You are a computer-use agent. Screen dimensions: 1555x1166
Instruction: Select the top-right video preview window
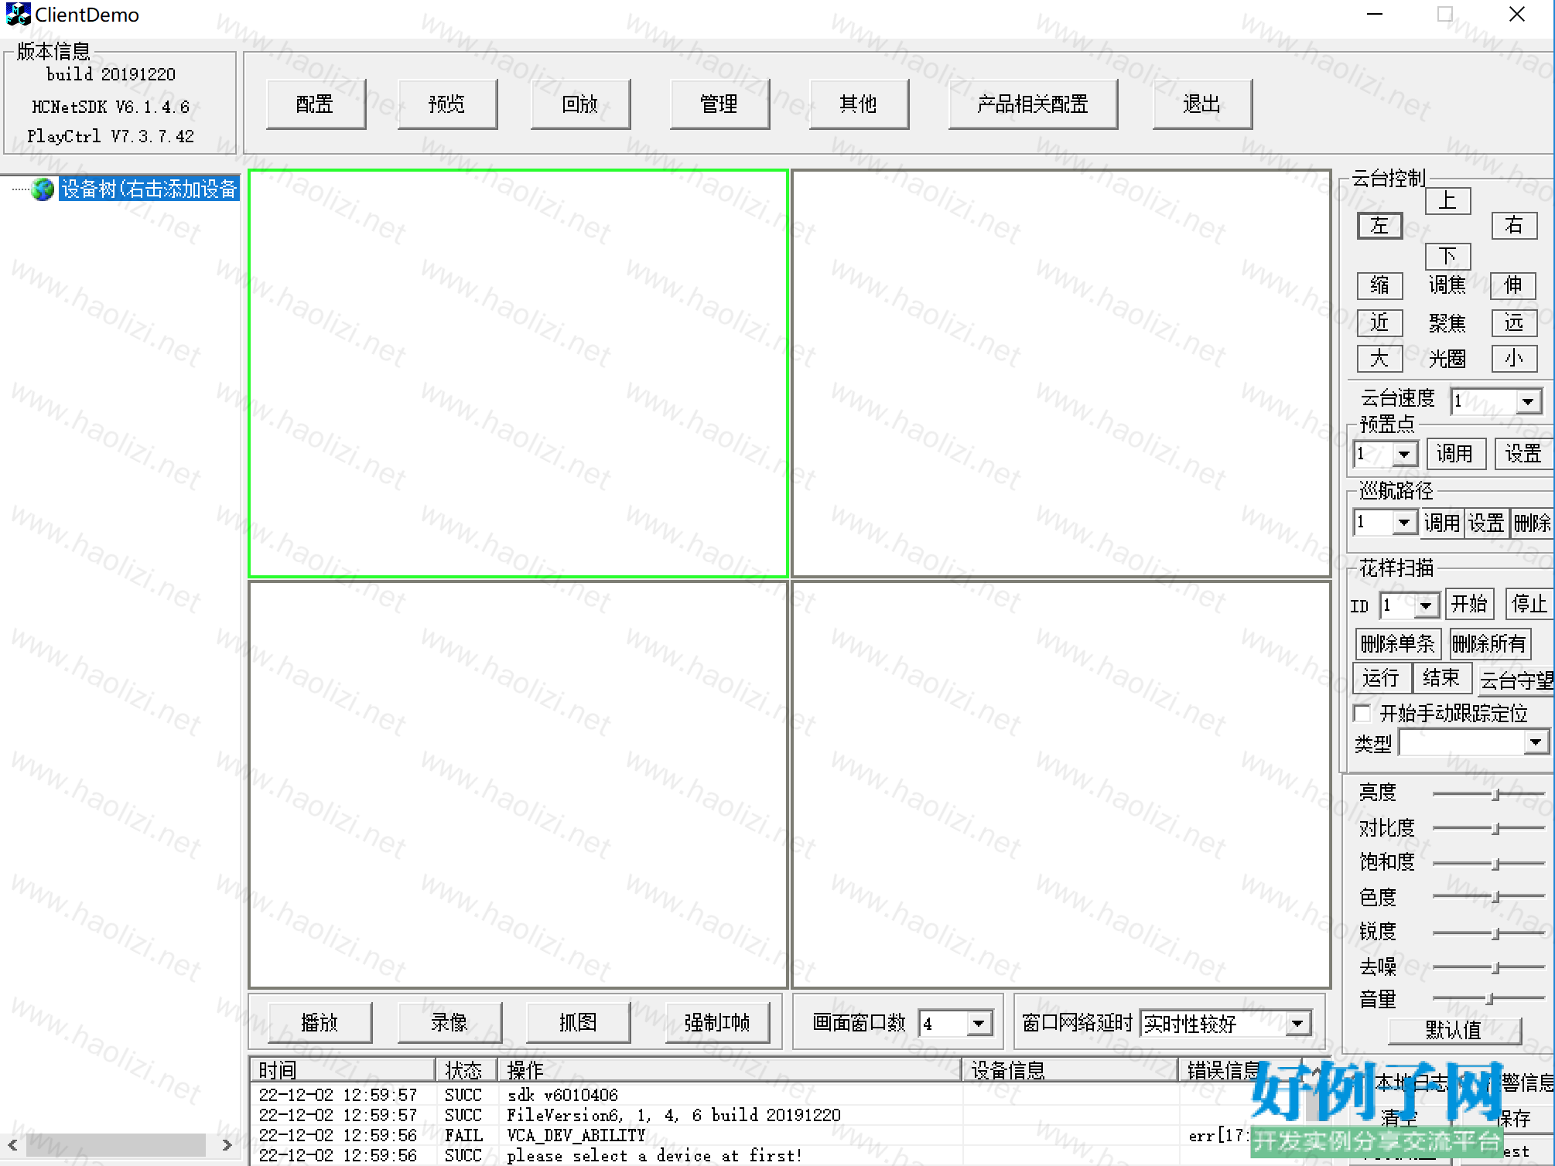click(x=1061, y=373)
